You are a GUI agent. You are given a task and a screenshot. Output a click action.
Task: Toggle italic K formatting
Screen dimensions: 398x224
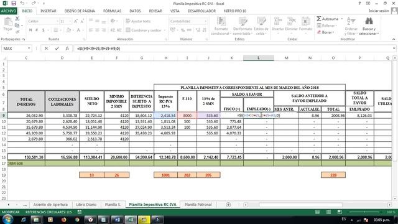[37, 30]
